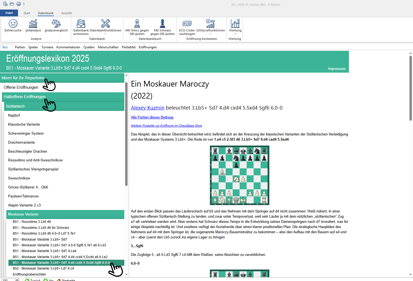Open the Alexey Kuzmin author link

(x=147, y=108)
